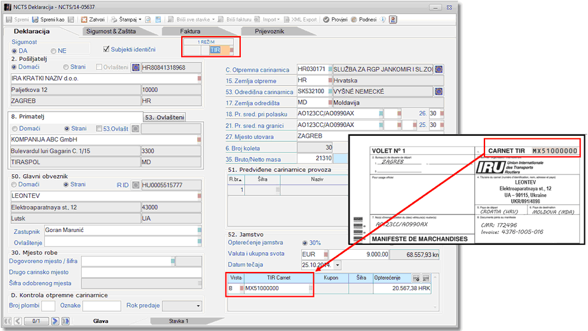Viewport: 588px width, 331px height.
Task: Open the Datum tečaja date dropdown
Action: pos(337,265)
